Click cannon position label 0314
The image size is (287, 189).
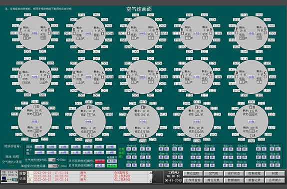(x=27, y=15)
